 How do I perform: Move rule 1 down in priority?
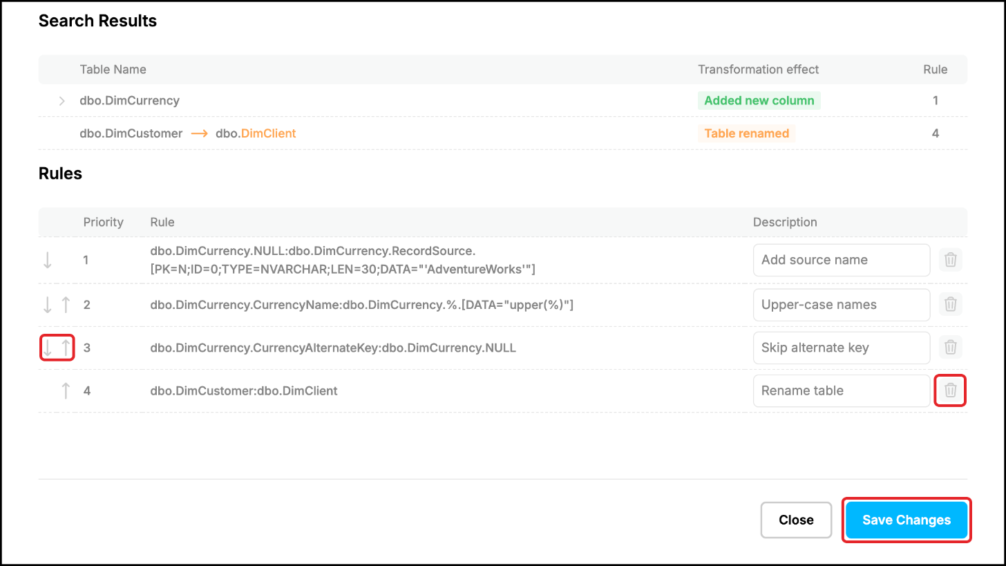click(48, 261)
